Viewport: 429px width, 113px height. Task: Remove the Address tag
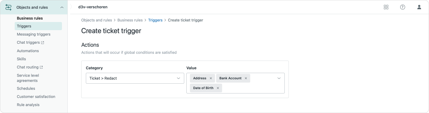211,78
